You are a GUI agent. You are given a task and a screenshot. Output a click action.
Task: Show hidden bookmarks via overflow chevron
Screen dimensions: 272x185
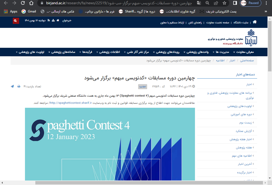click(266, 11)
